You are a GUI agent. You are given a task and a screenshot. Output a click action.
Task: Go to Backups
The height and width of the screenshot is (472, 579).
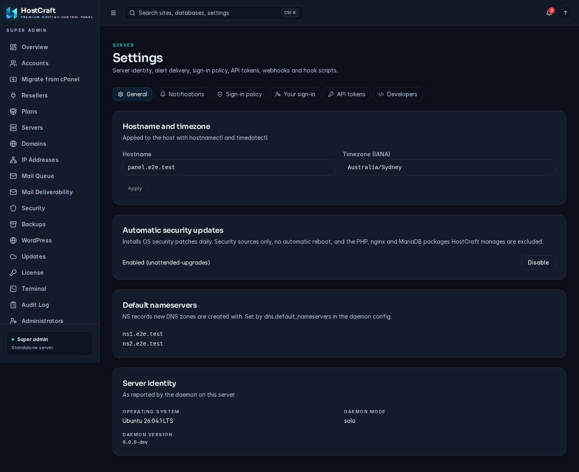tap(50, 224)
